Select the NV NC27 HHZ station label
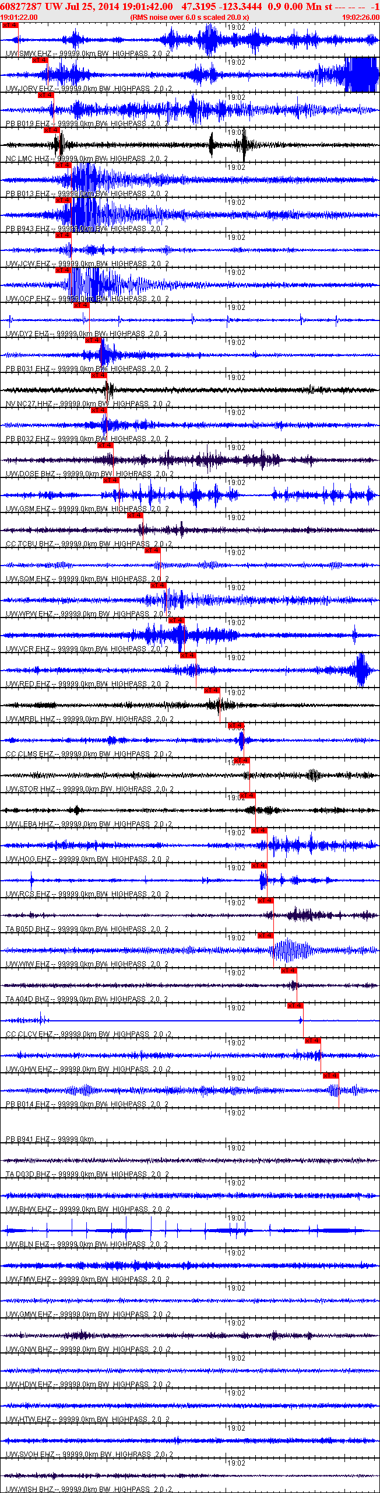The image size is (380, 1493). point(89,404)
